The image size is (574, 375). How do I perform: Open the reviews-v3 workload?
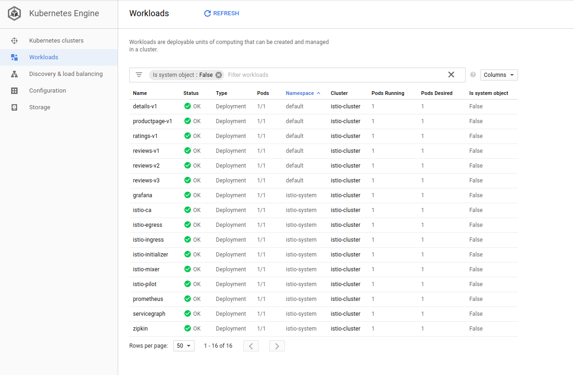pyautogui.click(x=146, y=181)
